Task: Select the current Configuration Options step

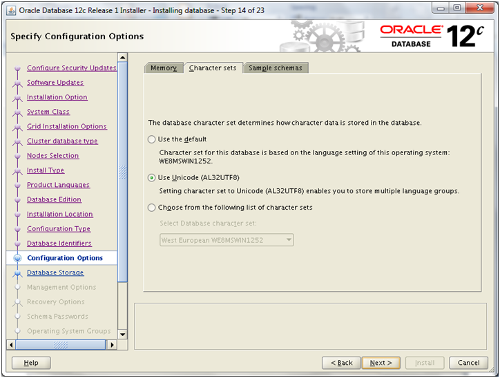Action: pos(65,258)
